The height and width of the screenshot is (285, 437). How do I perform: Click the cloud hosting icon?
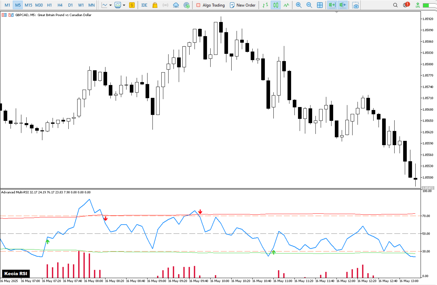click(175, 5)
